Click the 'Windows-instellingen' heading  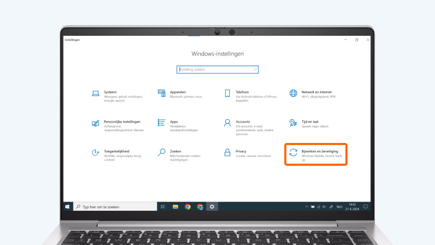coord(218,53)
